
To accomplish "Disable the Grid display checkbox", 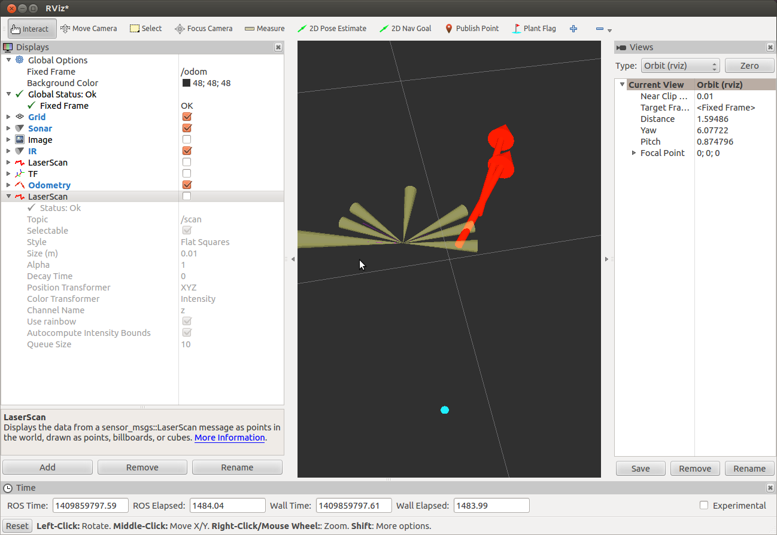I will (187, 117).
